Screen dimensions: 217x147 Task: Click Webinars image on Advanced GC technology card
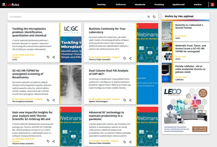[x=147, y=127]
